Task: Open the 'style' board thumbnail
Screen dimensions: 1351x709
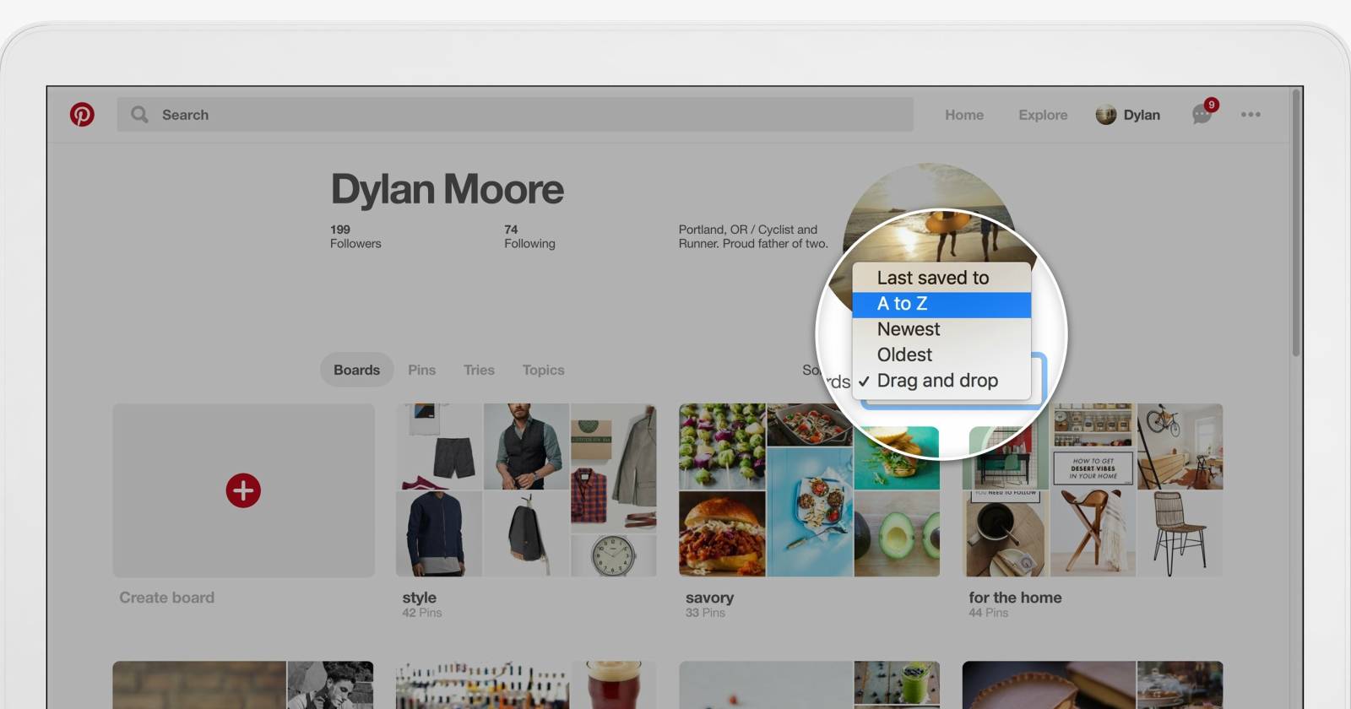Action: coord(526,490)
